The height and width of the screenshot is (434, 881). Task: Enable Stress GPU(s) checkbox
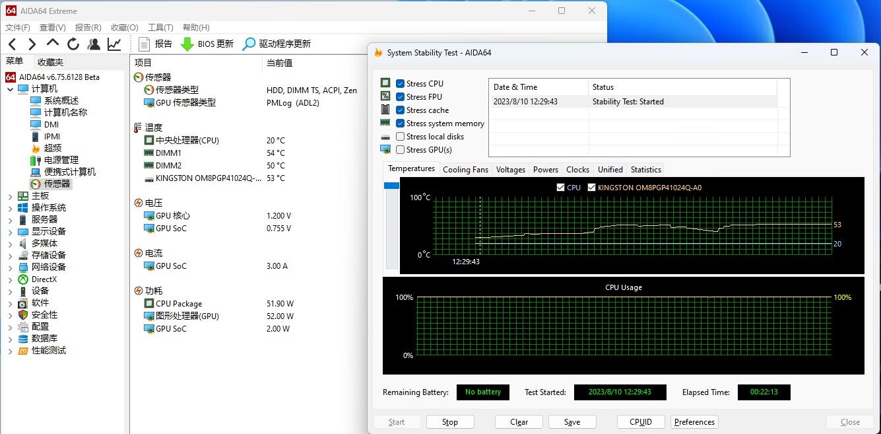point(400,149)
